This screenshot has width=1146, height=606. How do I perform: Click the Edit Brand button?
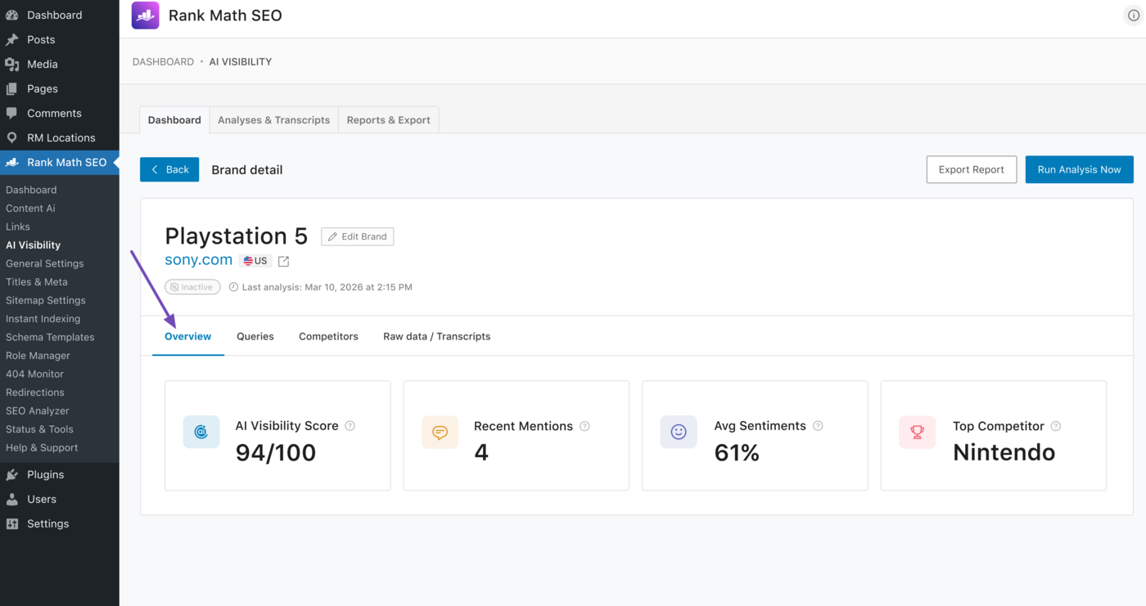click(x=357, y=236)
